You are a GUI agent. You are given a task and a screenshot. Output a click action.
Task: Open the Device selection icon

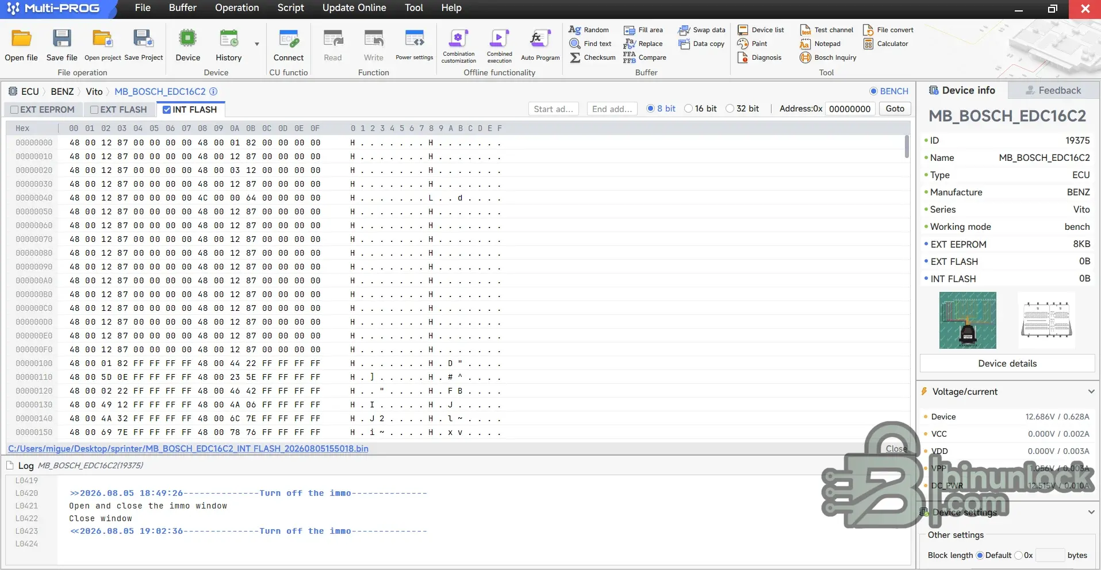point(187,38)
